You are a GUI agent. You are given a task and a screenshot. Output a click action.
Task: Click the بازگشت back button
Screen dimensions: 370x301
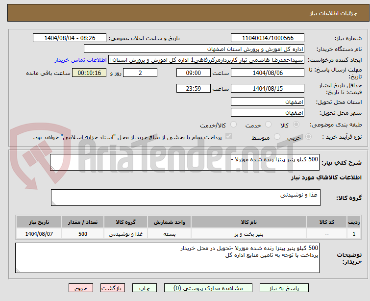pos(113,288)
